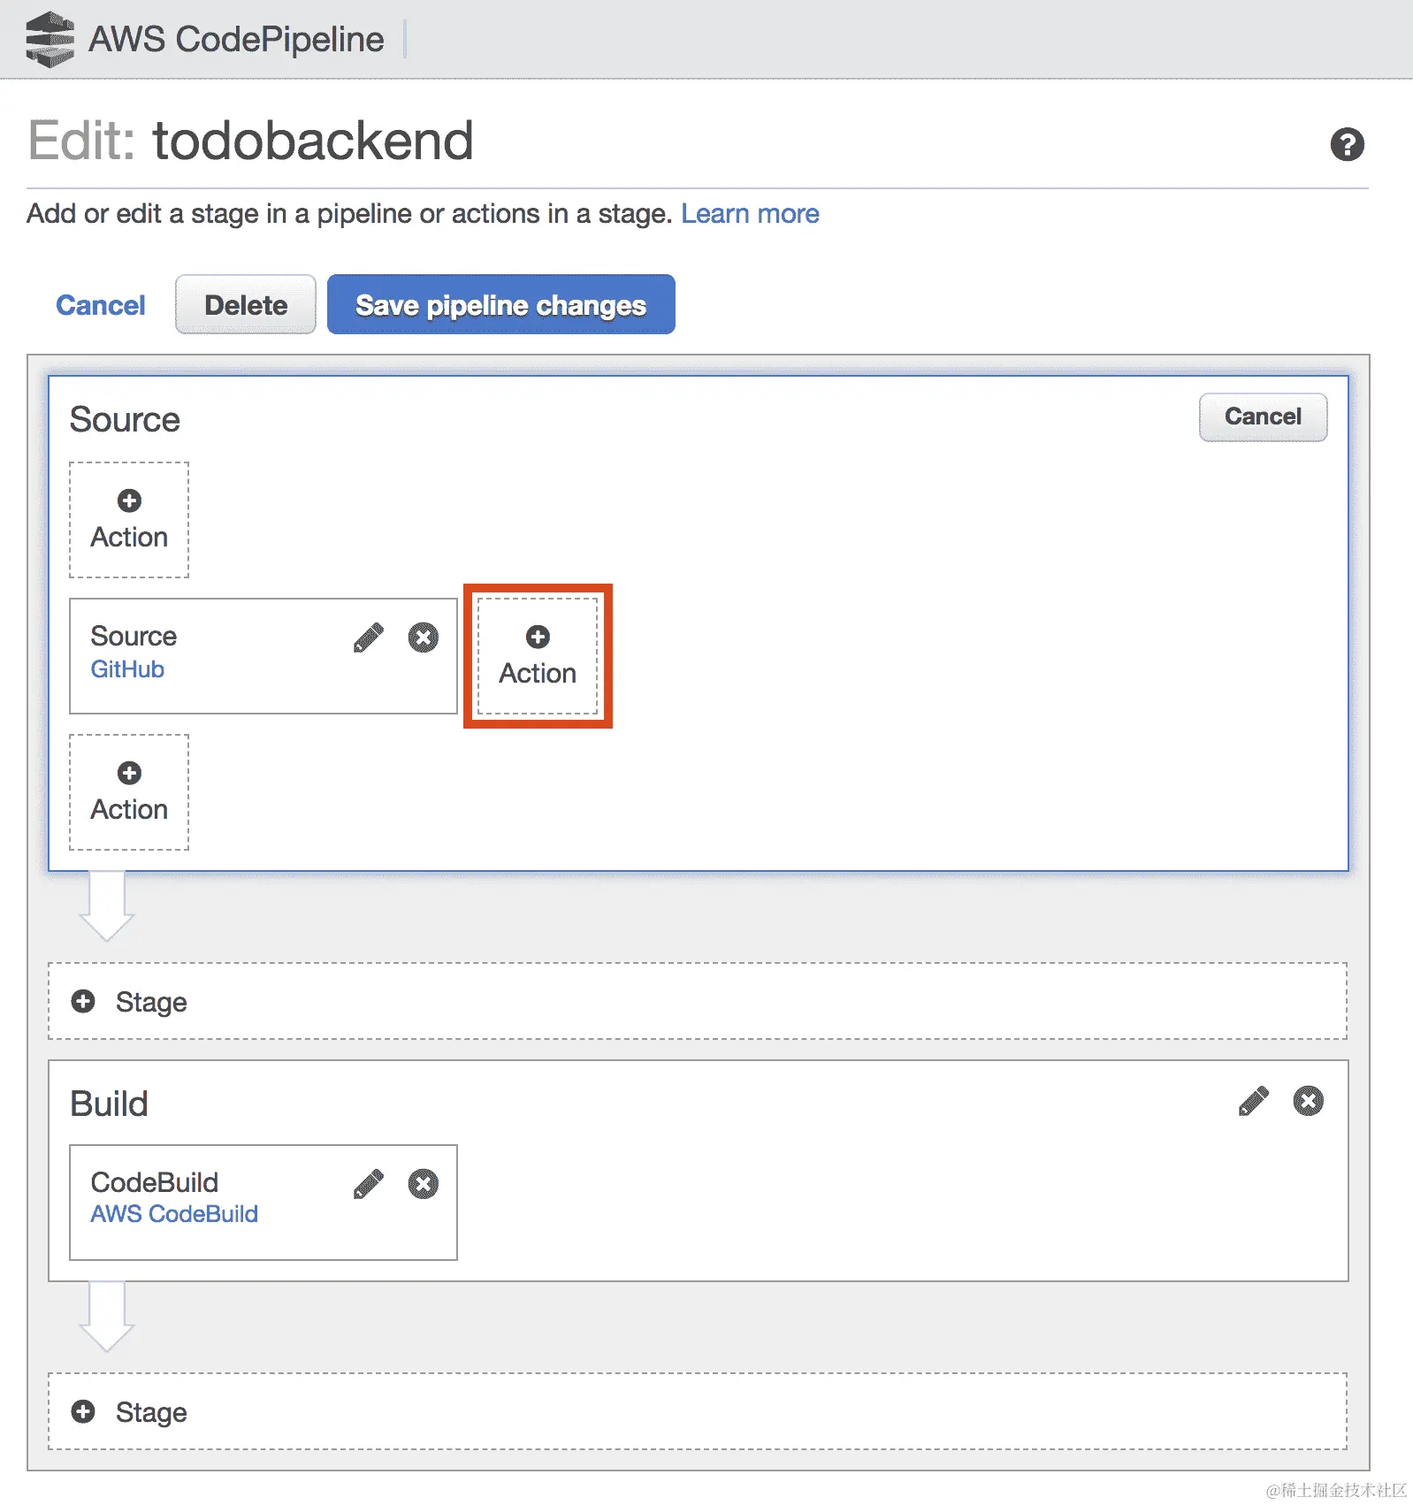
Task: Click the Delete pipeline button
Action: click(x=246, y=304)
